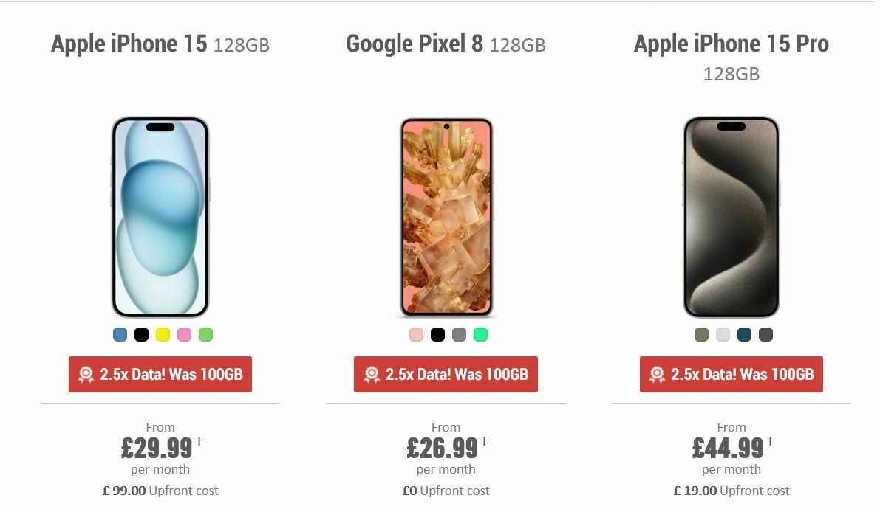Select the black color swatch for Google Pixel 8
The height and width of the screenshot is (509, 880).
(437, 334)
